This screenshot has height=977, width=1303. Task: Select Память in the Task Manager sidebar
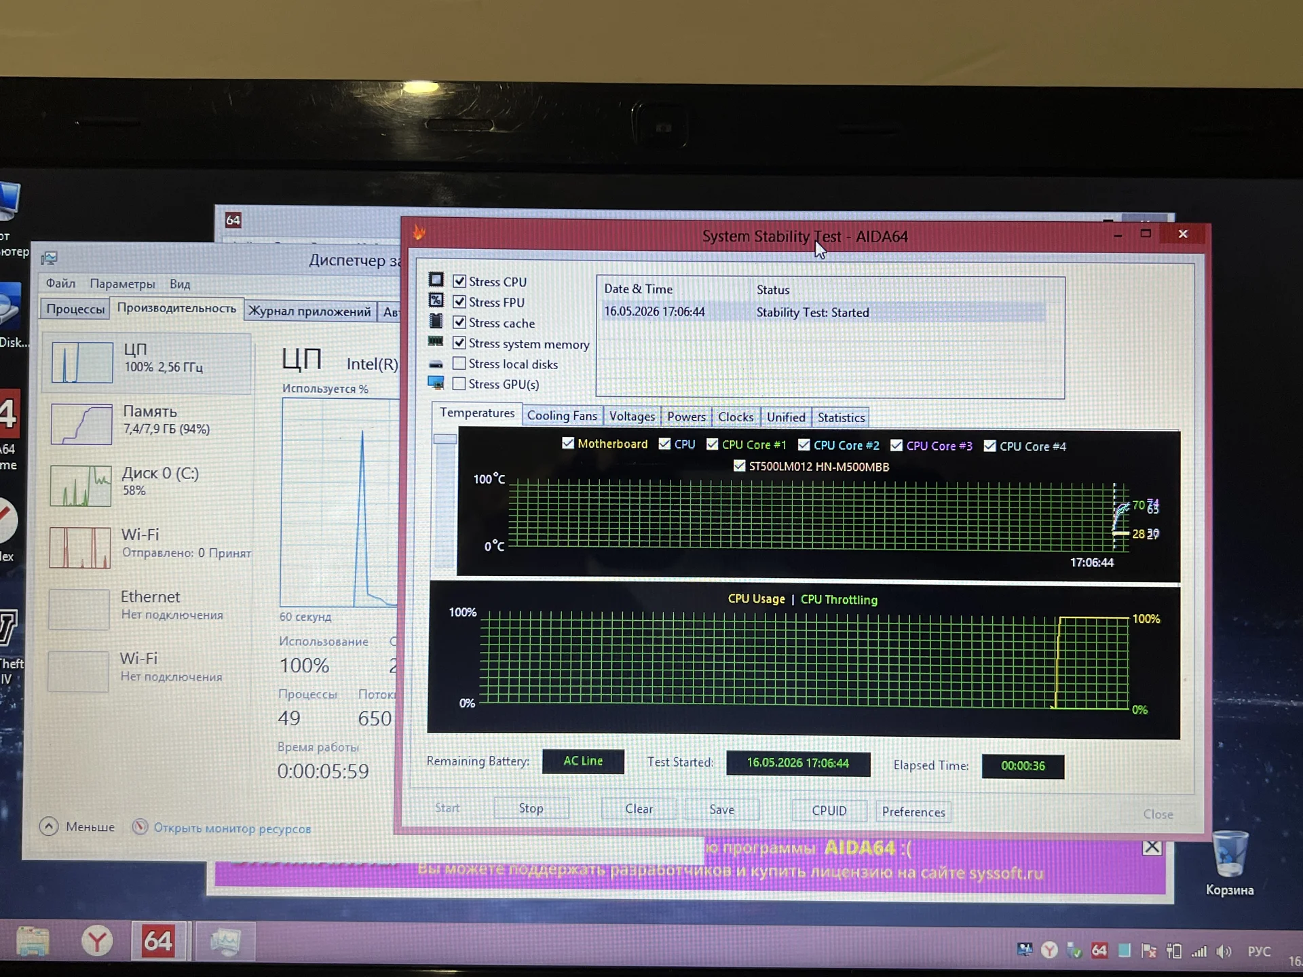click(x=147, y=423)
